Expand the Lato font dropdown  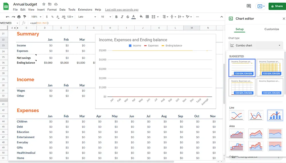[88, 17]
